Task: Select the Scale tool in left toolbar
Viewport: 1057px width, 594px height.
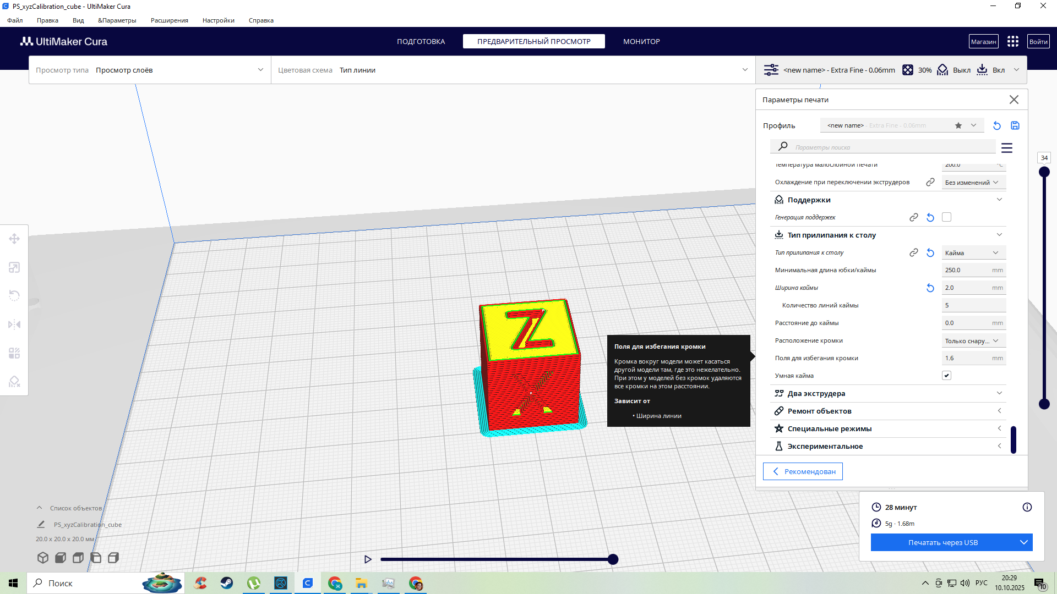Action: [14, 267]
